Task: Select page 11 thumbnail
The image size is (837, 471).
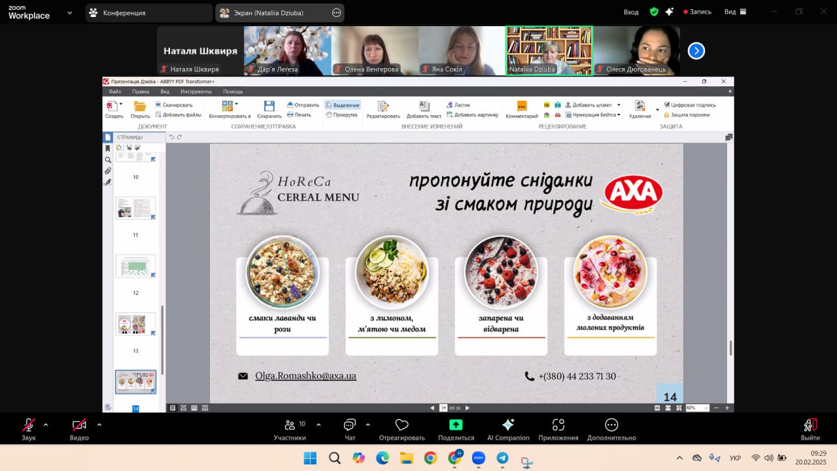Action: [136, 208]
